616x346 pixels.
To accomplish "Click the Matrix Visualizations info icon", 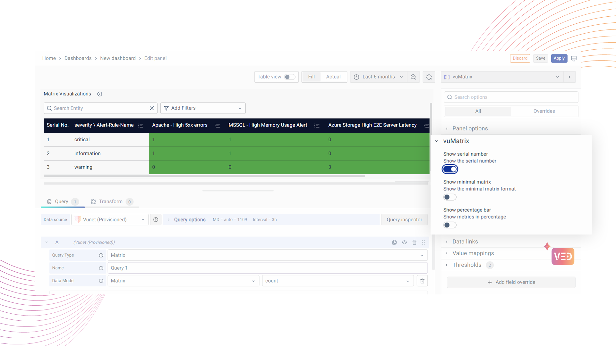I will tap(100, 94).
